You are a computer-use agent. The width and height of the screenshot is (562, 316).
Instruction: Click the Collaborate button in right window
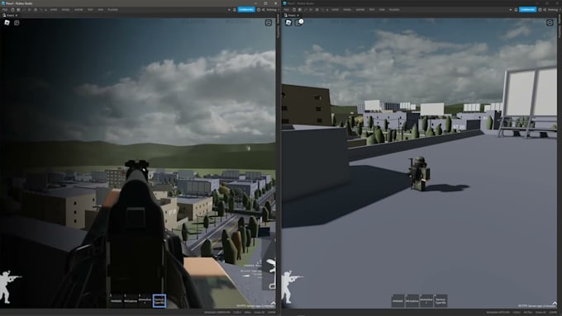coord(527,10)
